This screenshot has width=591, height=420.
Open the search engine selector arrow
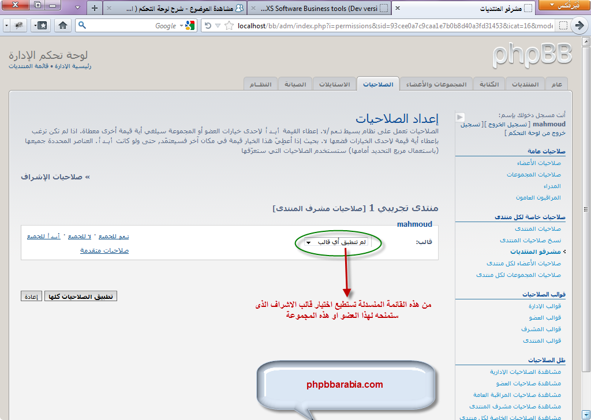point(181,25)
